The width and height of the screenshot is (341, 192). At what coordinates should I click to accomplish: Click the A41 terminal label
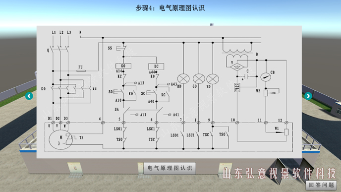coord(176,115)
